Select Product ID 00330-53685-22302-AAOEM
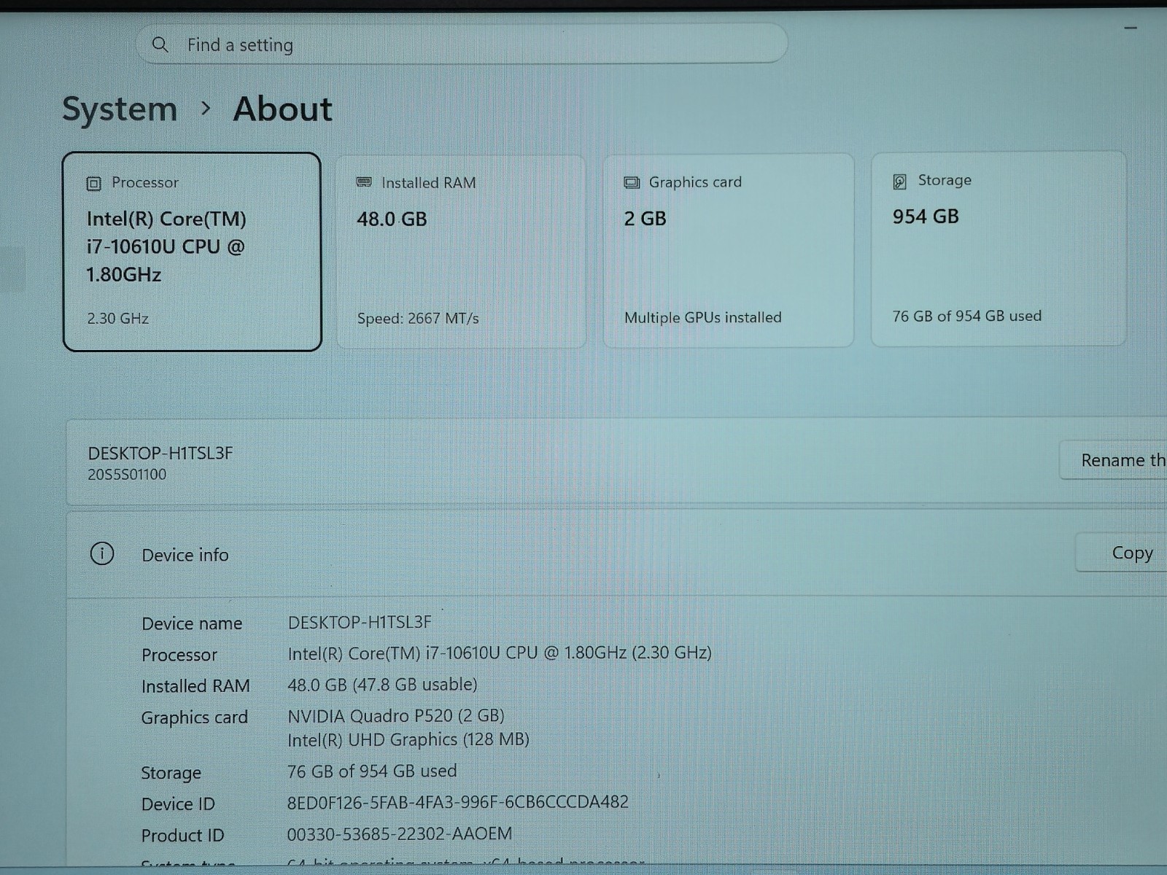The height and width of the screenshot is (875, 1167). click(x=400, y=833)
